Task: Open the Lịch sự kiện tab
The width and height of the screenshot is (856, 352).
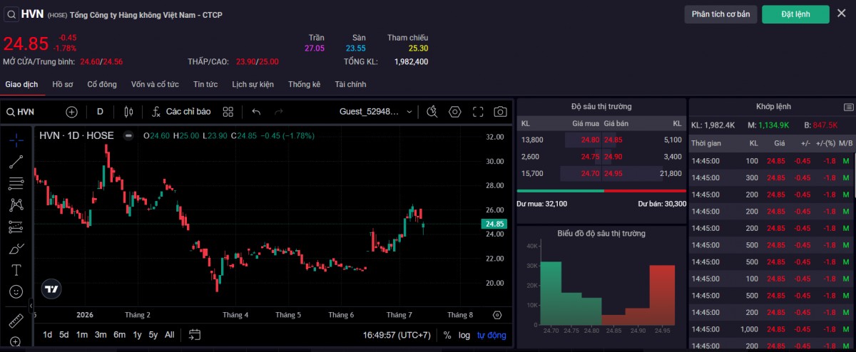Action: [x=253, y=84]
